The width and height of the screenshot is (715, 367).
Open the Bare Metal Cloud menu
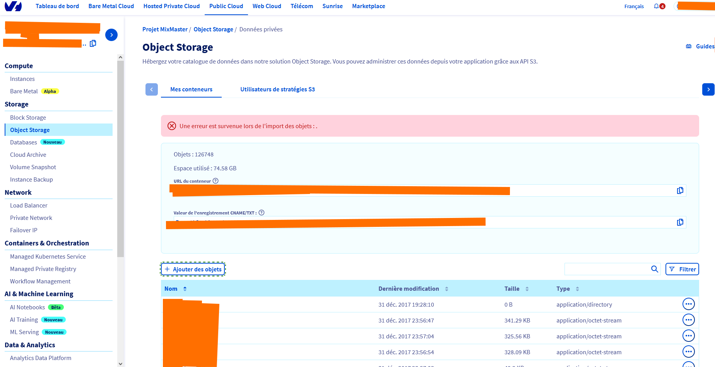pyautogui.click(x=111, y=6)
